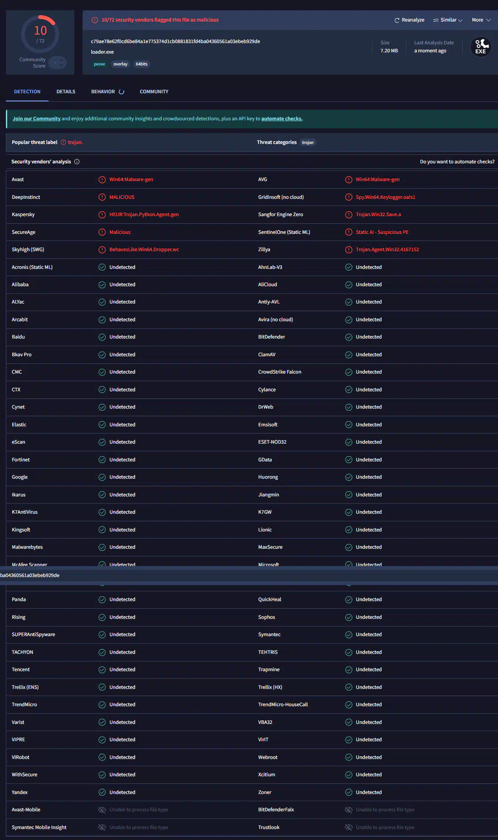The image size is (498, 840).
Task: Click the checkmark icon for CrowdStrike Falcon
Action: (x=348, y=372)
